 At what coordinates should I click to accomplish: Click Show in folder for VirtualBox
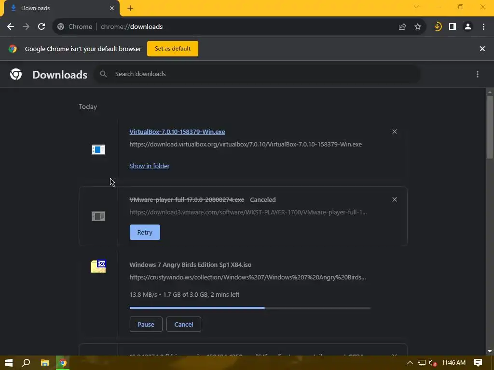coord(150,166)
